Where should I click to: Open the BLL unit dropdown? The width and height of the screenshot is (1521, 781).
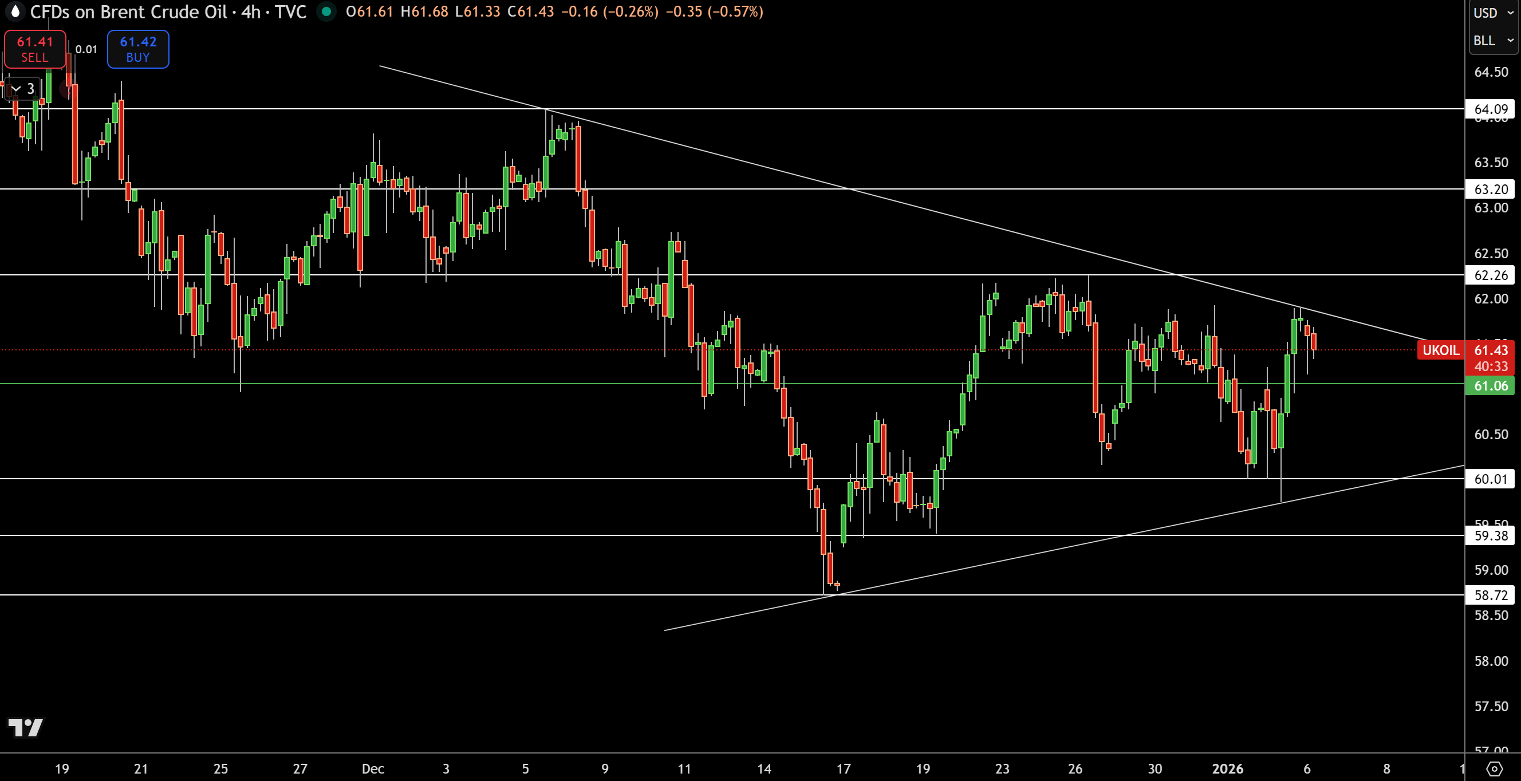tap(1494, 41)
